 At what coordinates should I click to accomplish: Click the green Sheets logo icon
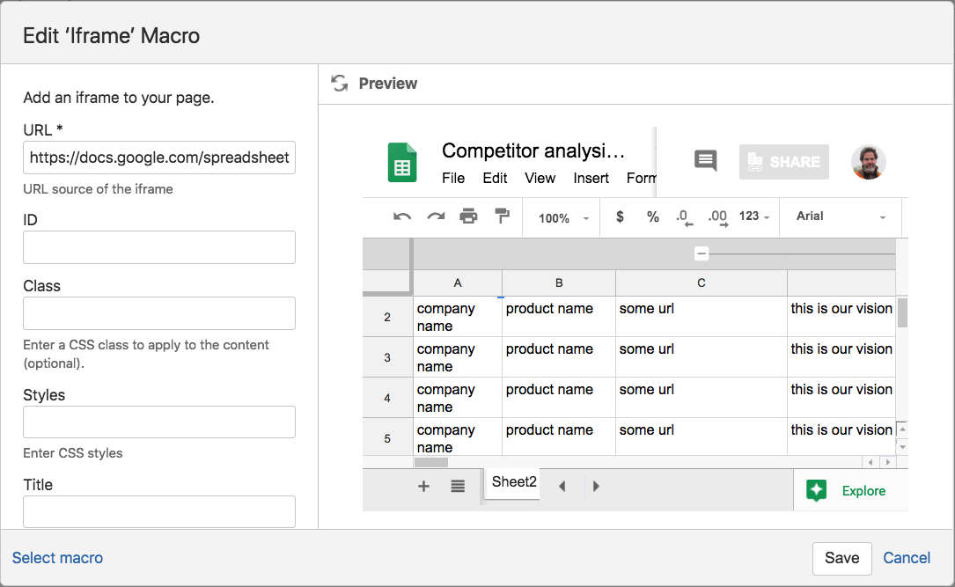402,163
